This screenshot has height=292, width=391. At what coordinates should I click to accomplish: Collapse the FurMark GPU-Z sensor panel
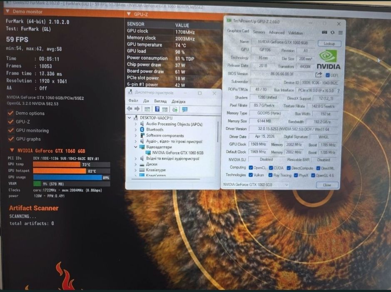pos(129,14)
